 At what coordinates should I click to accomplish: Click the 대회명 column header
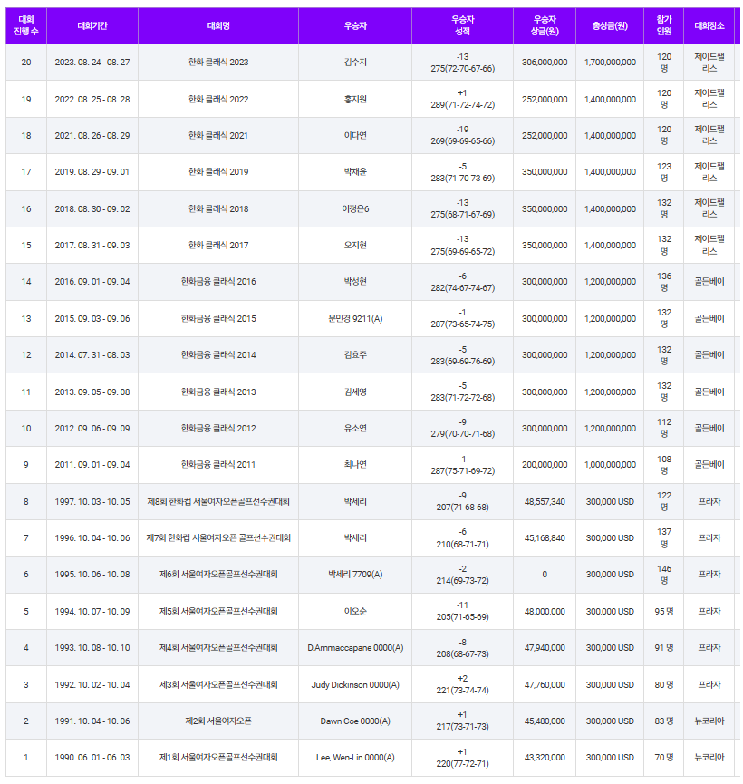(x=218, y=26)
